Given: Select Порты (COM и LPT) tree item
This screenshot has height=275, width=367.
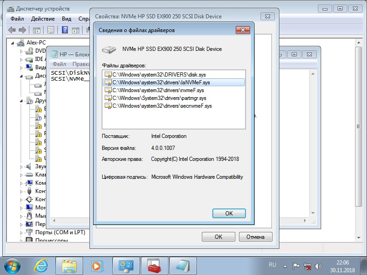Looking at the screenshot, I should [x=60, y=232].
